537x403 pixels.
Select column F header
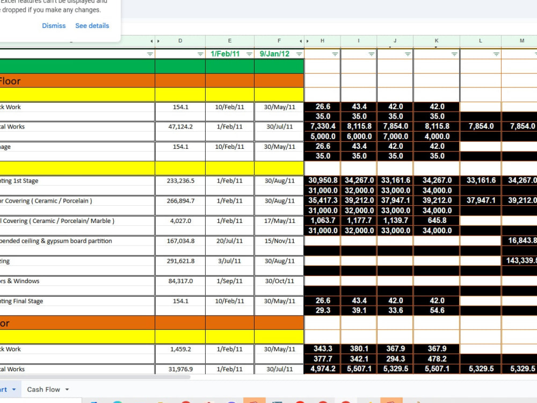[279, 41]
